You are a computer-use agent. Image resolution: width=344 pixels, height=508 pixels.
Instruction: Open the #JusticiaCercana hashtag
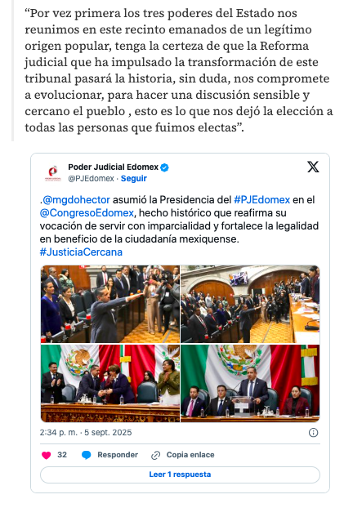click(81, 252)
